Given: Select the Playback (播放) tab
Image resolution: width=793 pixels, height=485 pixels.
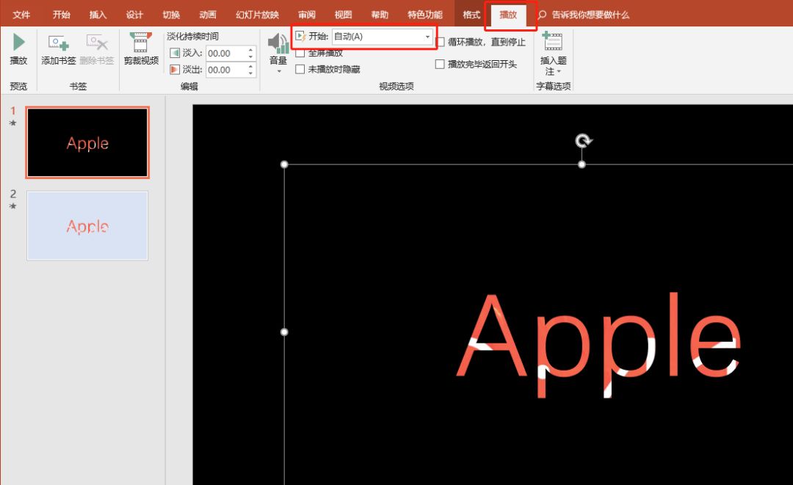Looking at the screenshot, I should (508, 15).
